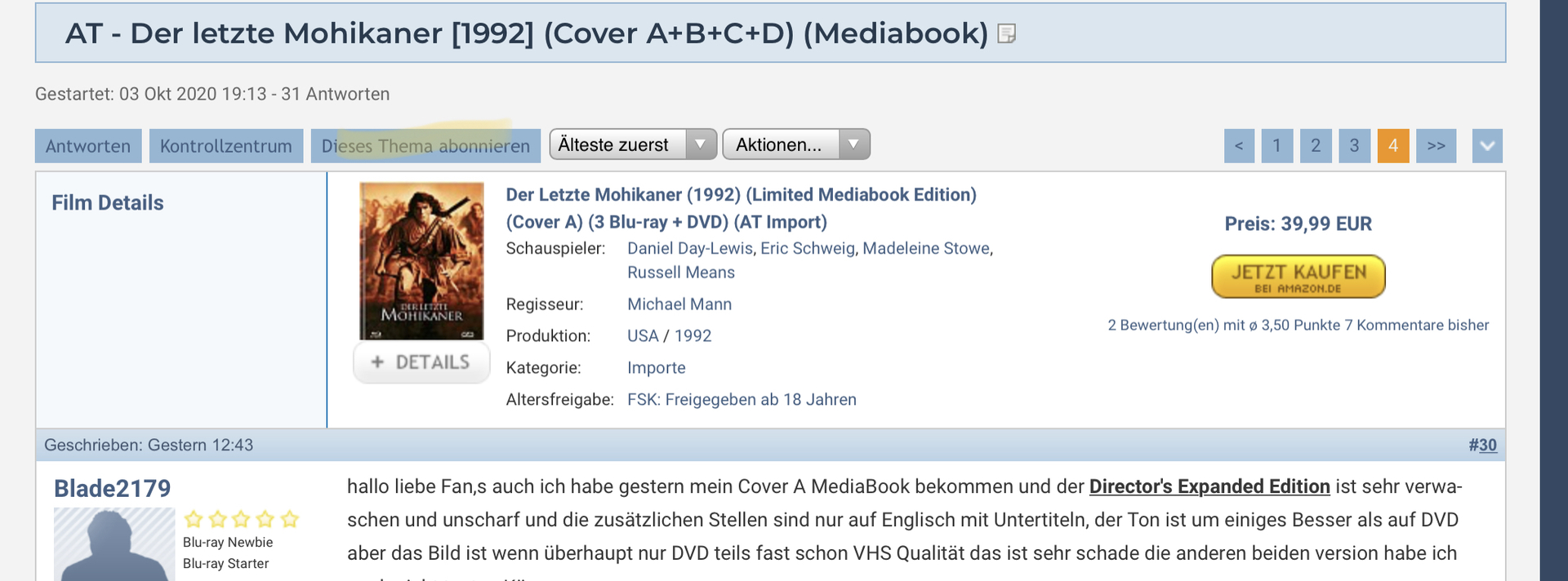Click Blade2179's star rating icons

pos(242,519)
